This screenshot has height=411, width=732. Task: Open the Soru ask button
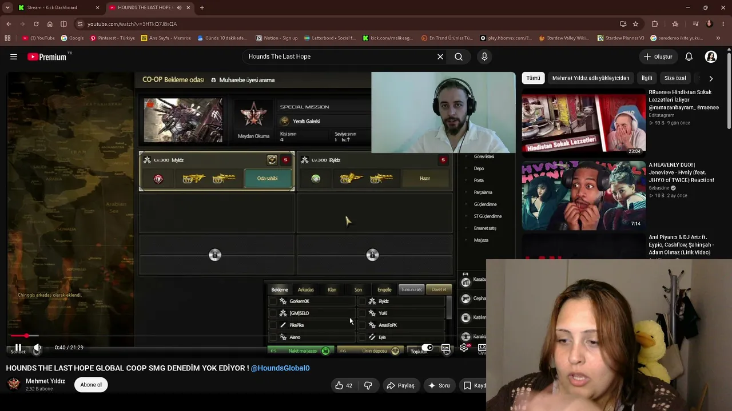[439, 385]
